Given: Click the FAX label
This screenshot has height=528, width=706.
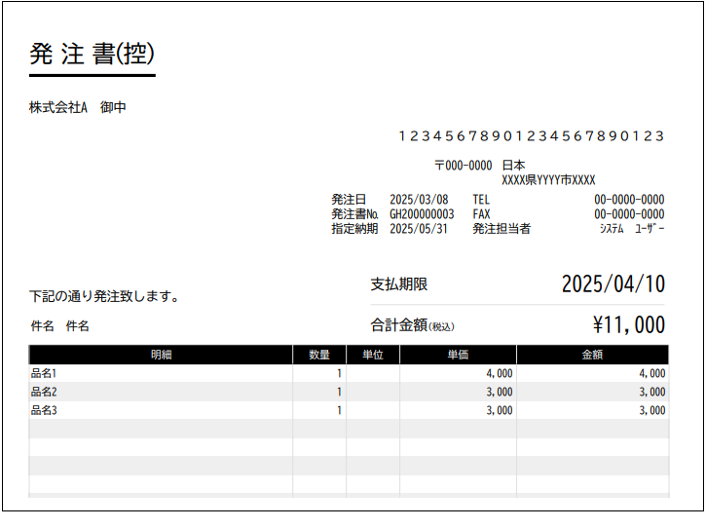Looking at the screenshot, I should coord(481,214).
